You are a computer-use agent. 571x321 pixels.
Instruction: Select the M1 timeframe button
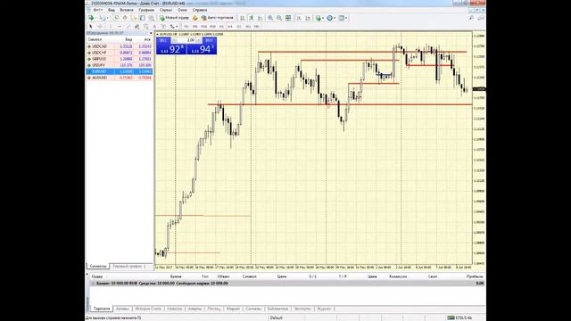click(x=186, y=27)
